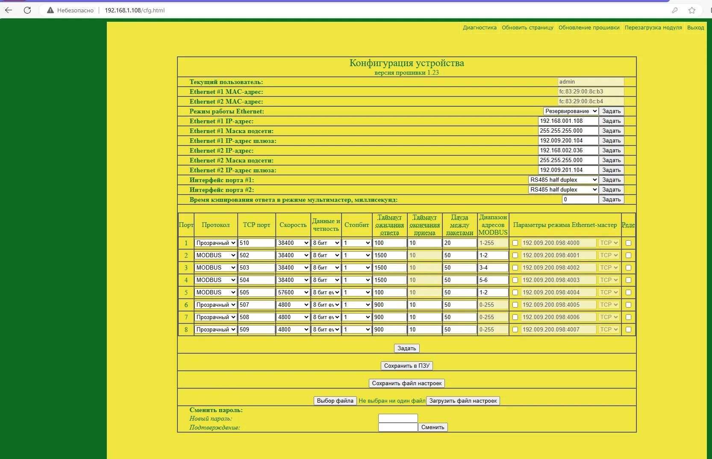This screenshot has width=712, height=459.
Task: Enable Ethernet-master checkbox for port 1
Action: (x=515, y=243)
